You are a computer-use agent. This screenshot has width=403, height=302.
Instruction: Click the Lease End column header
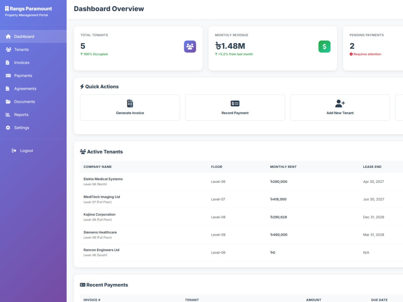pos(372,167)
